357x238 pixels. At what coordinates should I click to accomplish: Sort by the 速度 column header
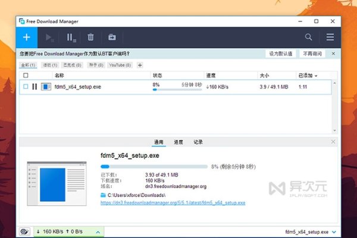pos(211,76)
